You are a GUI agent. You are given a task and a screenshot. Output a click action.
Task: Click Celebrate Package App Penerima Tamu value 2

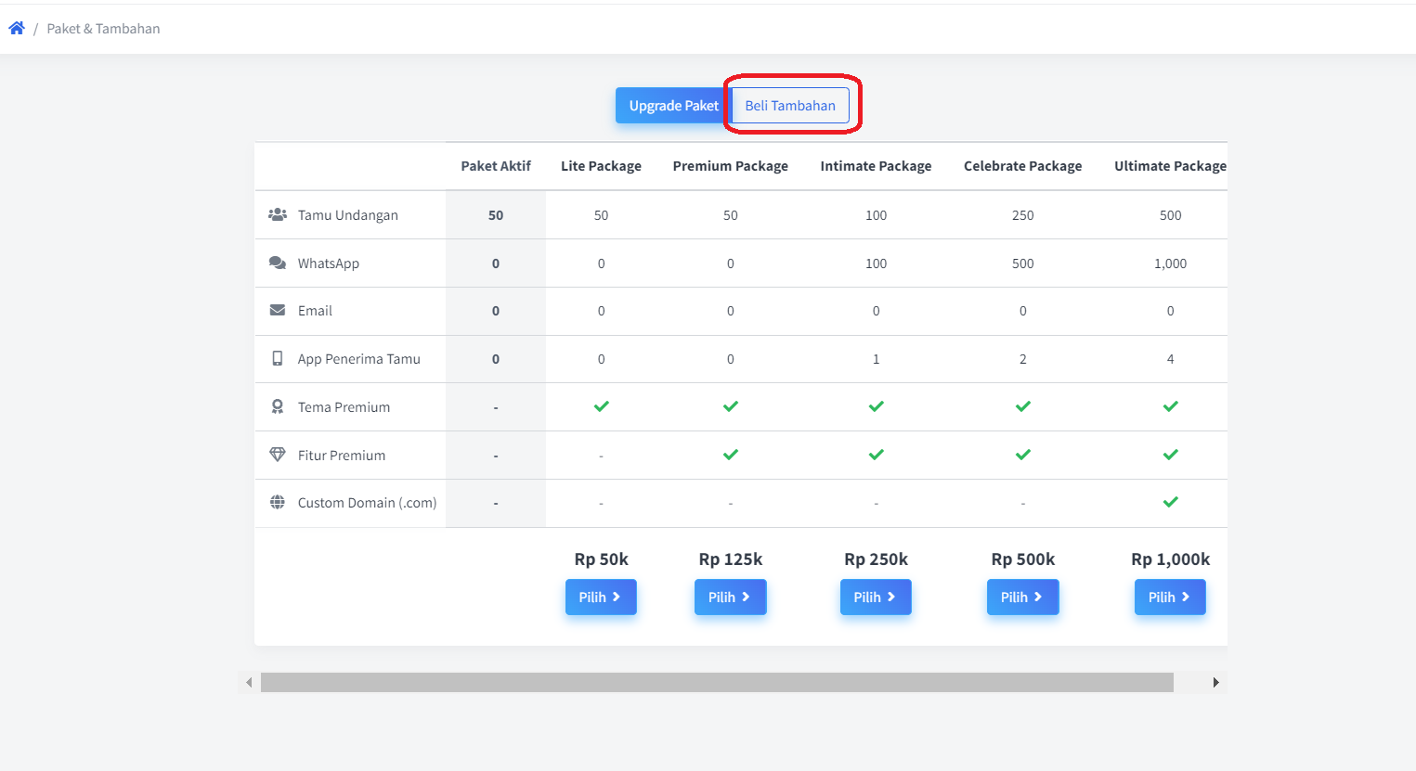(x=1023, y=359)
